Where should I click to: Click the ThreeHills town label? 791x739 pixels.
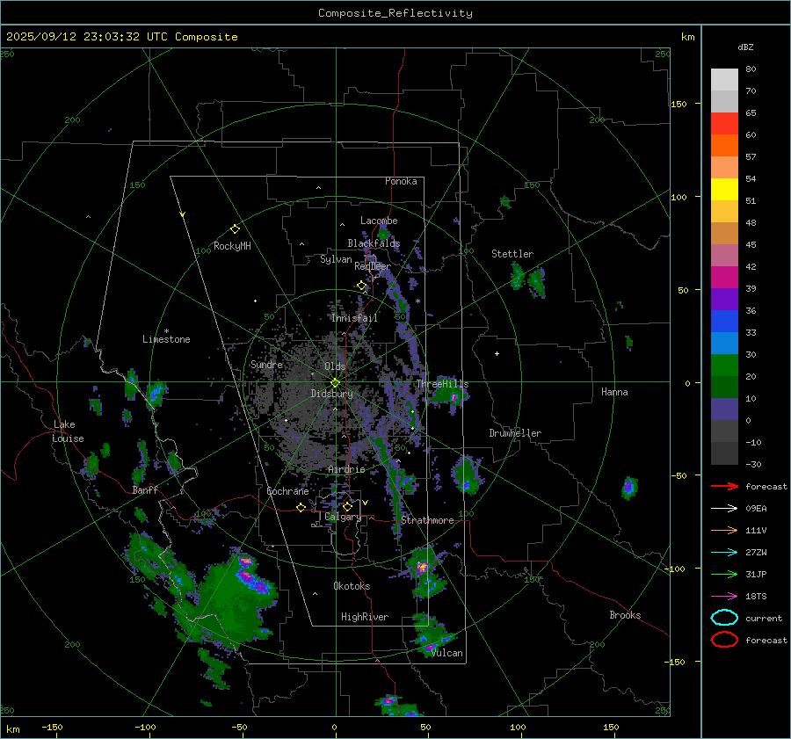[x=442, y=384]
